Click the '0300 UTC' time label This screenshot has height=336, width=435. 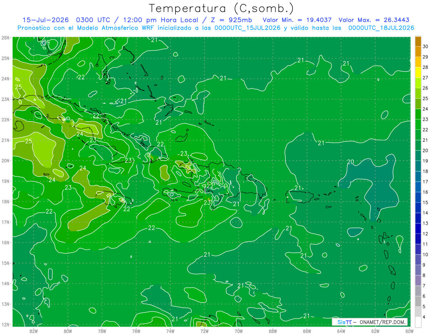[x=93, y=20]
